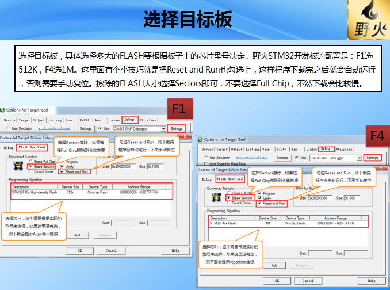The image size is (390, 290).
Task: Select Erase Sectors radio in F1 window
Action: tap(30, 166)
